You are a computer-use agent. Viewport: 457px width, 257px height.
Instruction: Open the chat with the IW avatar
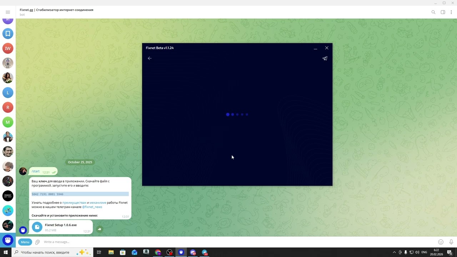tap(8, 48)
